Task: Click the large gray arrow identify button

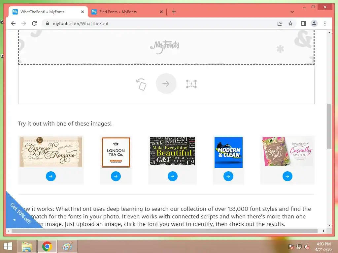Action: (x=166, y=83)
